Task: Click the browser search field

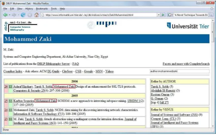Action: click(x=191, y=15)
